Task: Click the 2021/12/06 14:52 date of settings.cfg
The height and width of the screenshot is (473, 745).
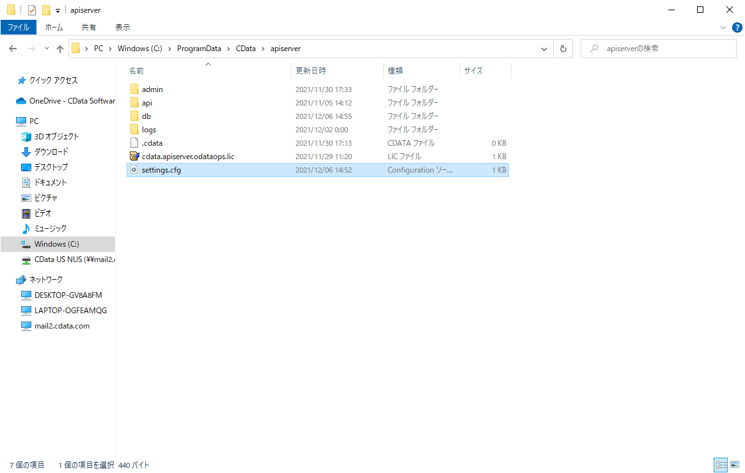Action: 324,170
